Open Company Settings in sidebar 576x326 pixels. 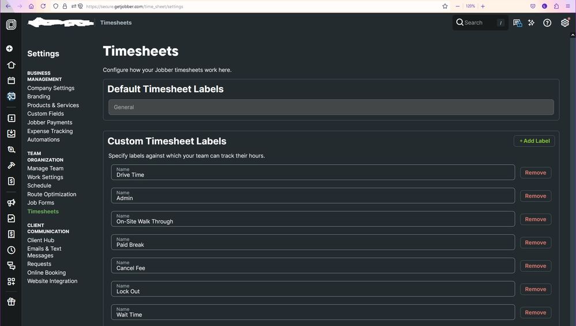[51, 88]
